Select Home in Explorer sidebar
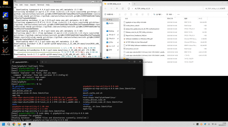 [x=111, y=20]
